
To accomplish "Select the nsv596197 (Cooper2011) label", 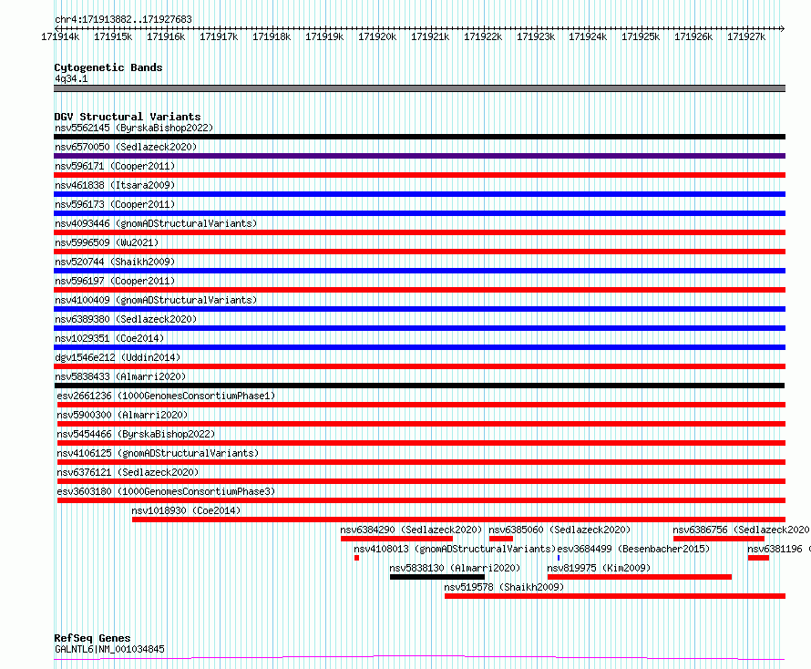I will click(115, 281).
